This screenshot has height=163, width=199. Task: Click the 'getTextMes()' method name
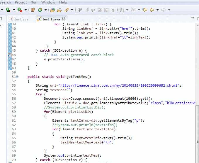coord(79,77)
